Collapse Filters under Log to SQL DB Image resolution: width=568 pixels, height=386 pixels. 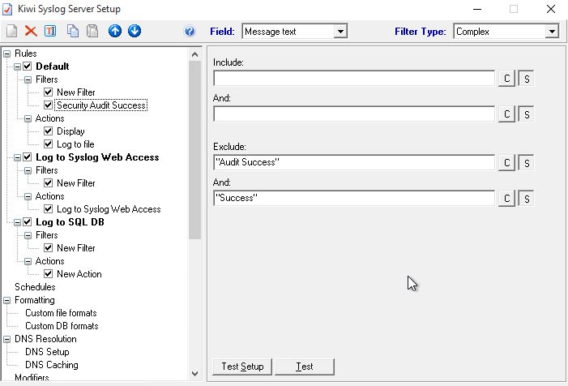(x=28, y=236)
